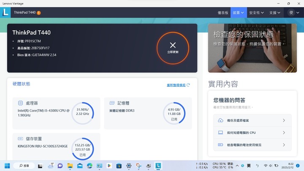Viewport: 304px width, 171px height.
Task: Open File Explorer from the taskbar
Action: (70, 166)
